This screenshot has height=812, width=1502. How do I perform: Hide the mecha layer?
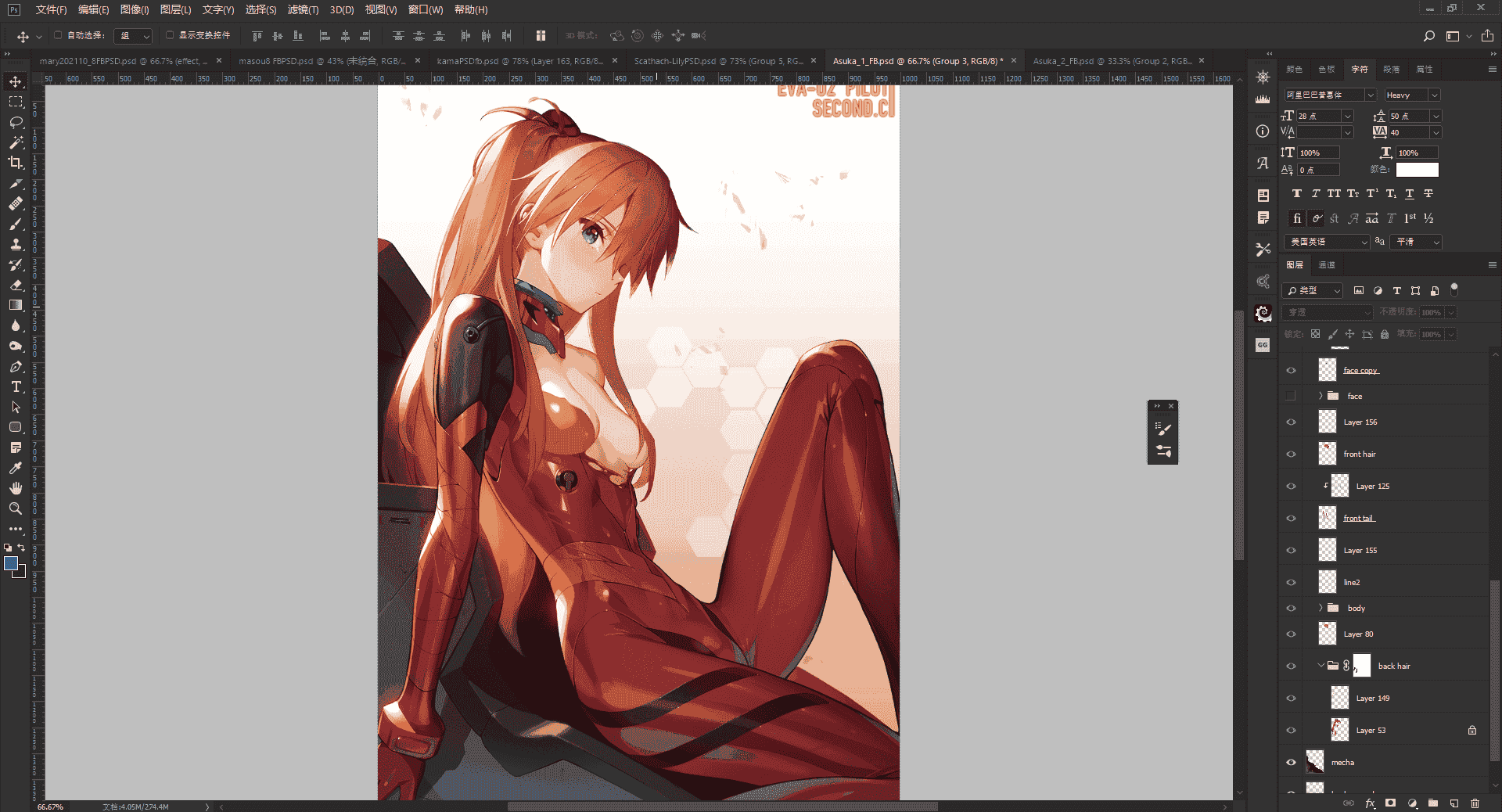pos(1291,762)
